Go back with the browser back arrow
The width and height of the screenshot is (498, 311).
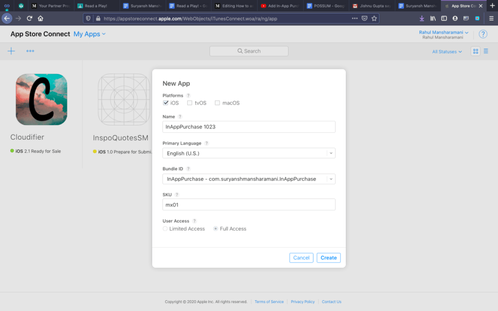click(7, 19)
